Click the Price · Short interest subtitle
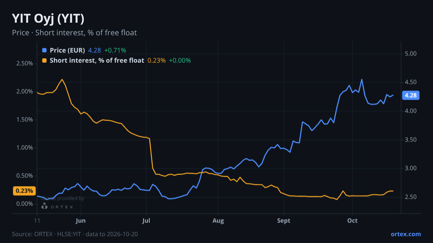433x243 pixels. tap(74, 33)
